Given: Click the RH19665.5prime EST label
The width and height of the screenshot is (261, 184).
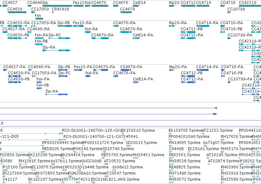Looking at the screenshot, I should (x=185, y=143).
